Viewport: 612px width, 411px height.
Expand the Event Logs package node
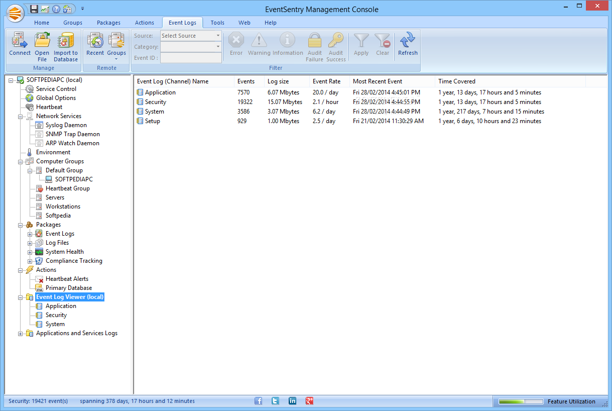[x=30, y=234]
